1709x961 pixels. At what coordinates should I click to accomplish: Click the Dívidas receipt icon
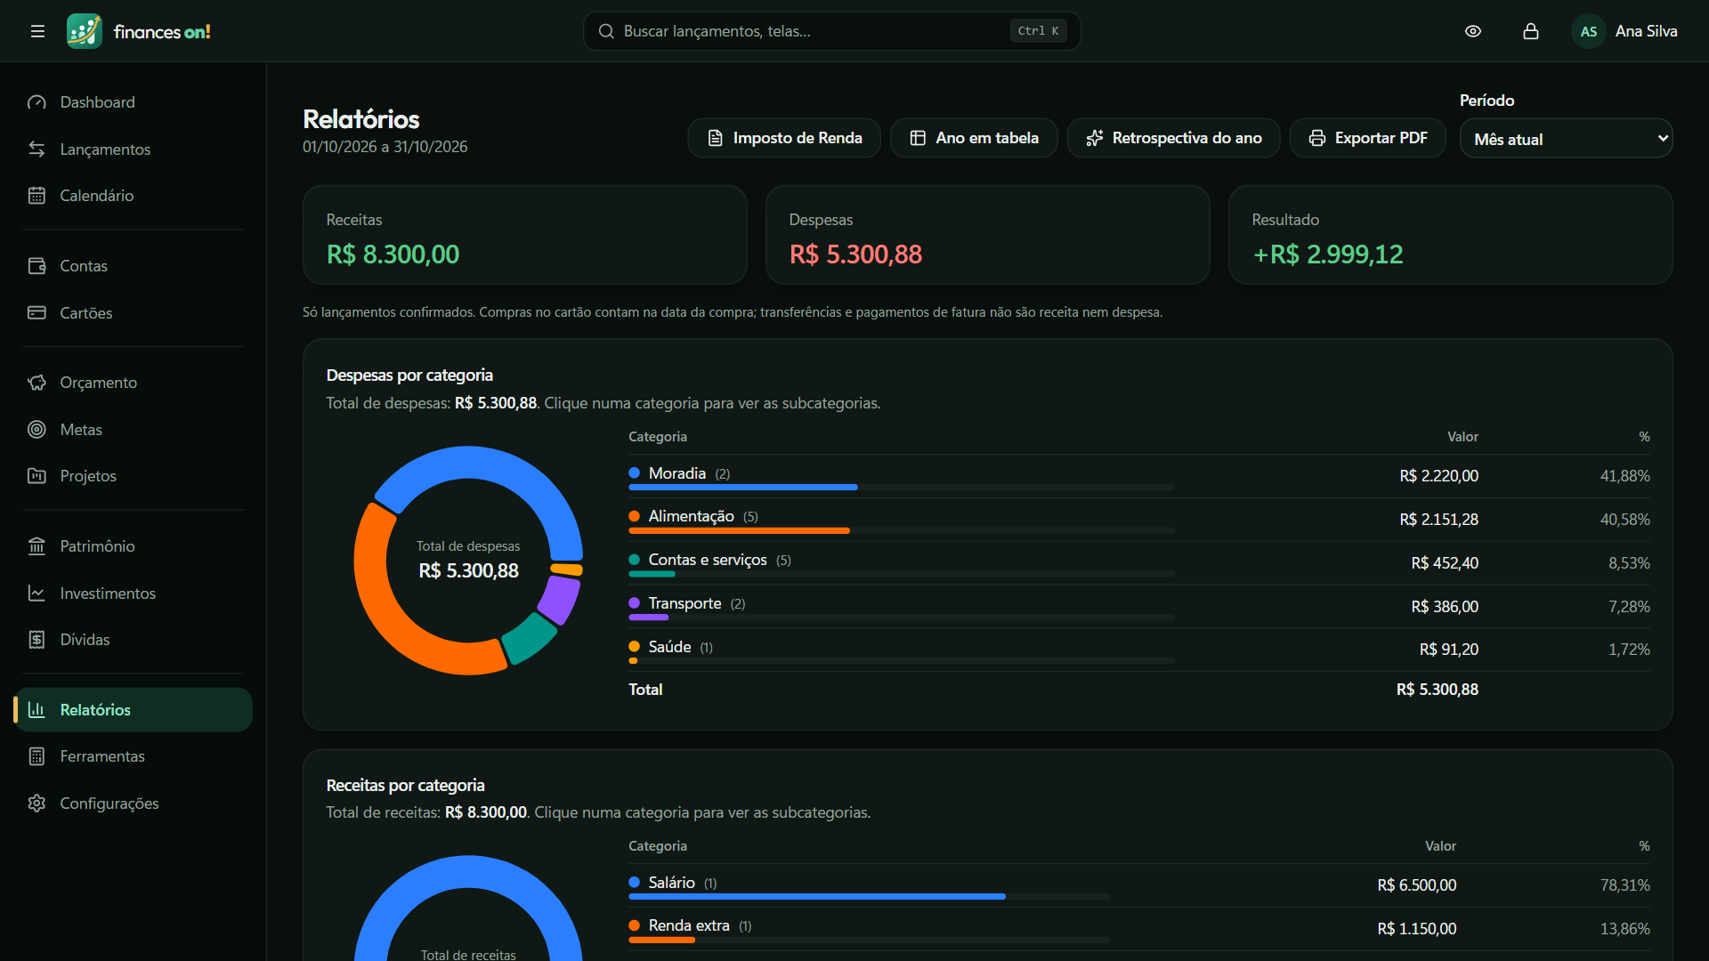pyautogui.click(x=36, y=640)
